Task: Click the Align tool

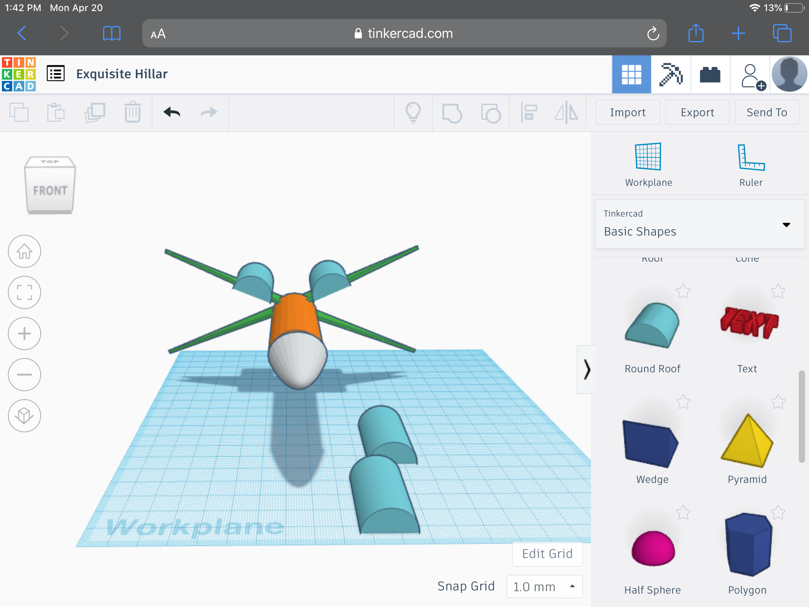Action: (529, 113)
